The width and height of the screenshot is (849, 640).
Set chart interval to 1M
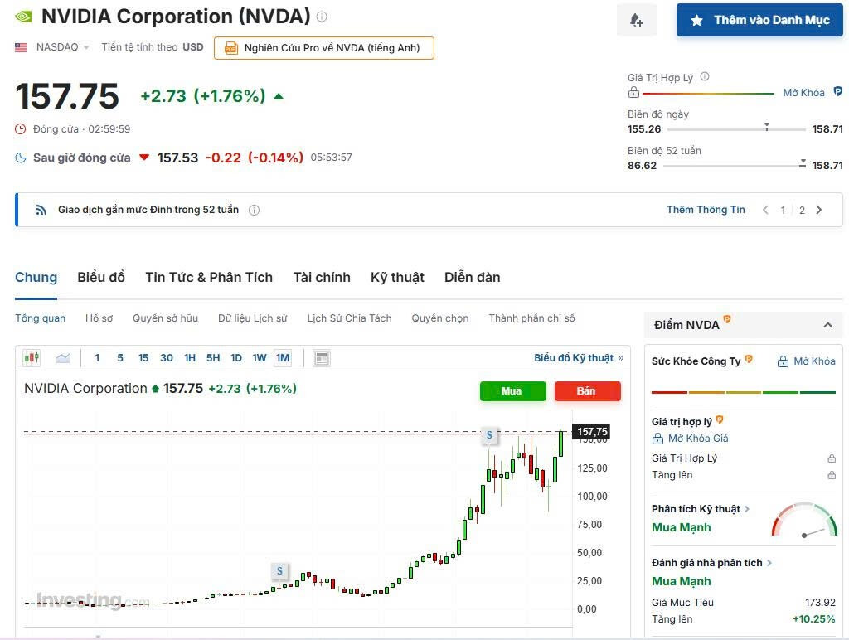pos(283,358)
